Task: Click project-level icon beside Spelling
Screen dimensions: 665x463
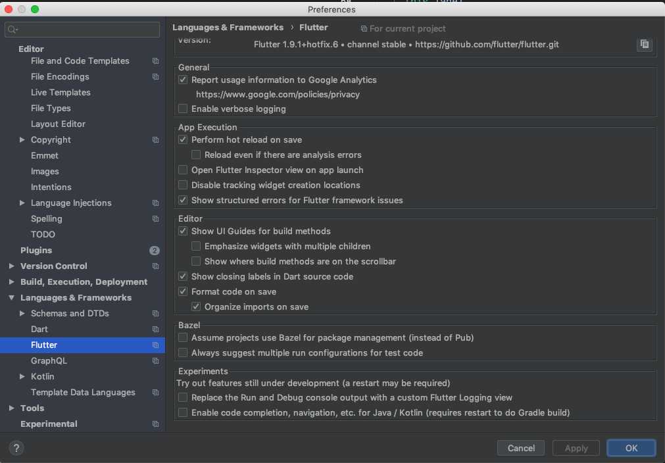Action: 155,219
